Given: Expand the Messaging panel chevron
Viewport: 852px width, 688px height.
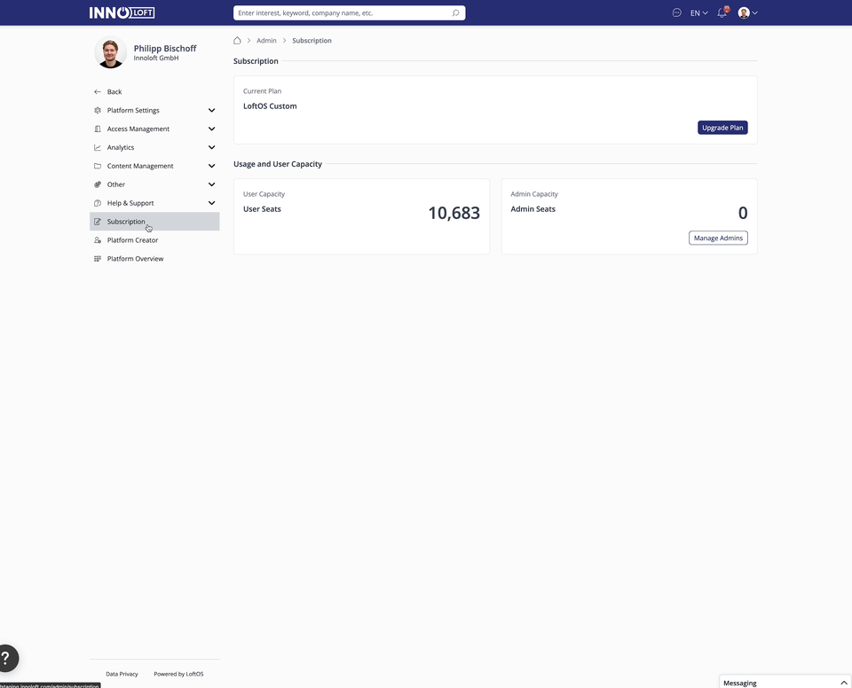Looking at the screenshot, I should (843, 683).
